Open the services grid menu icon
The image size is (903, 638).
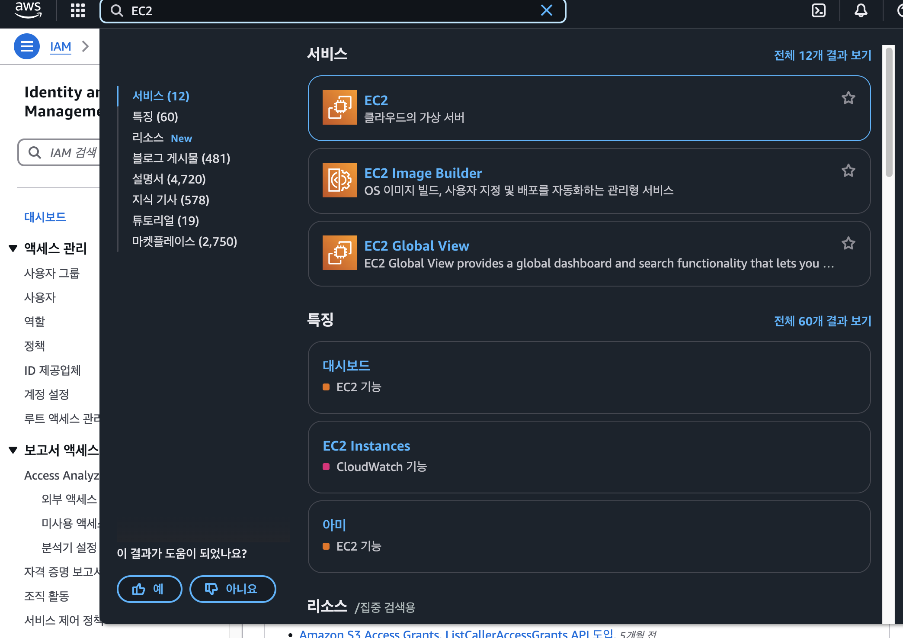[78, 10]
